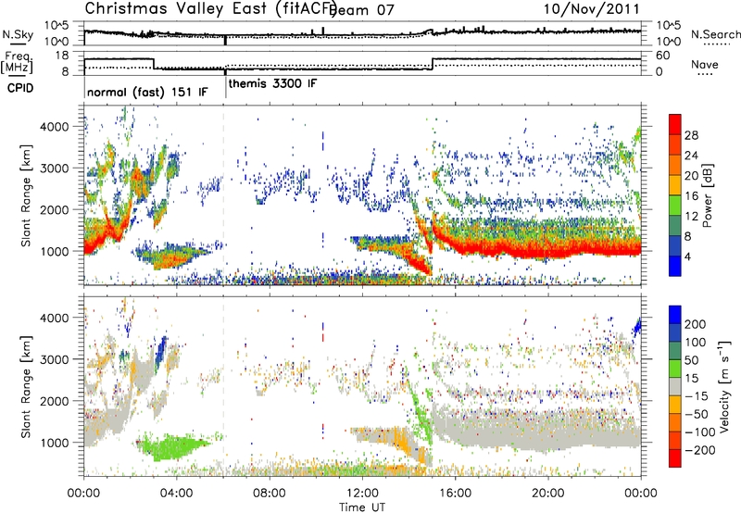Select the N.Sky legend label
The width and height of the screenshot is (741, 513).
pos(18,34)
